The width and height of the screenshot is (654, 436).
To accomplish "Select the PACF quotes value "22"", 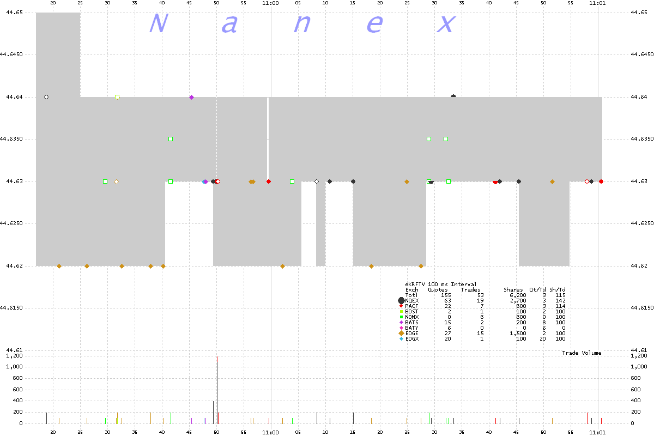I will click(x=447, y=306).
